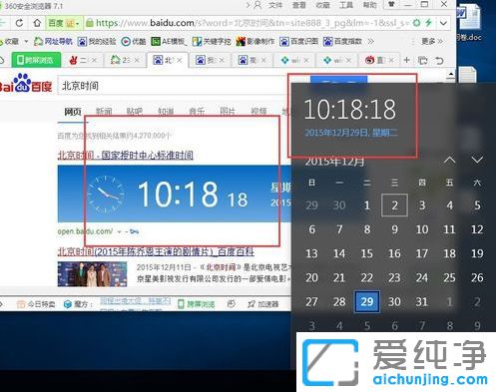Click the restore closed tab arrow icon
496x392 pixels.
[439, 60]
